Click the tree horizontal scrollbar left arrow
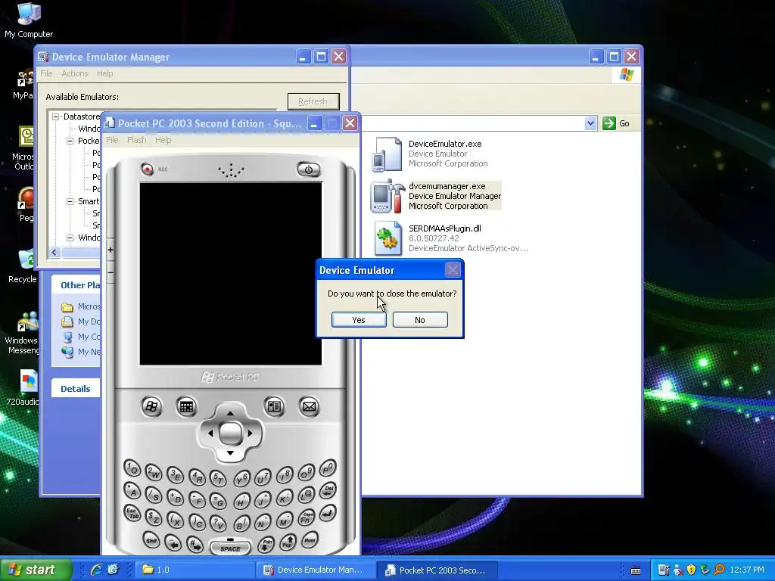This screenshot has width=775, height=581. 54,253
